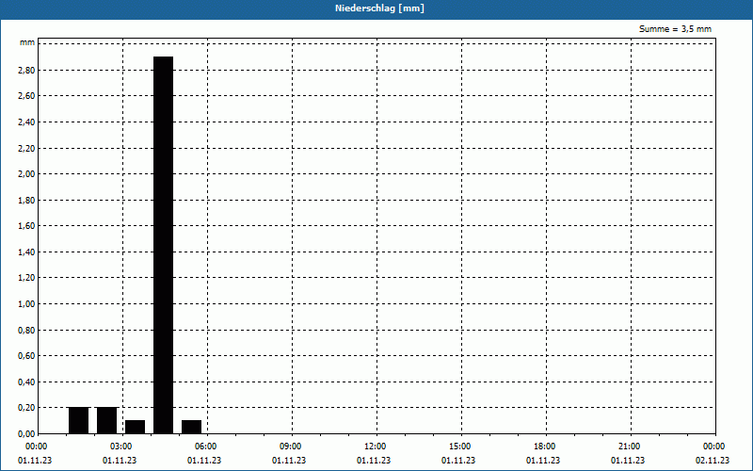The image size is (753, 471).
Task: Click the 02.11.23 date label
Action: (x=713, y=461)
